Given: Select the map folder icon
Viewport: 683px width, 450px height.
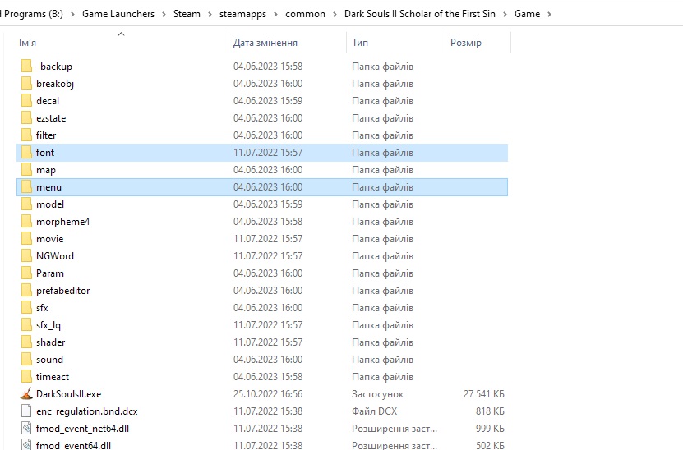Looking at the screenshot, I should [26, 170].
